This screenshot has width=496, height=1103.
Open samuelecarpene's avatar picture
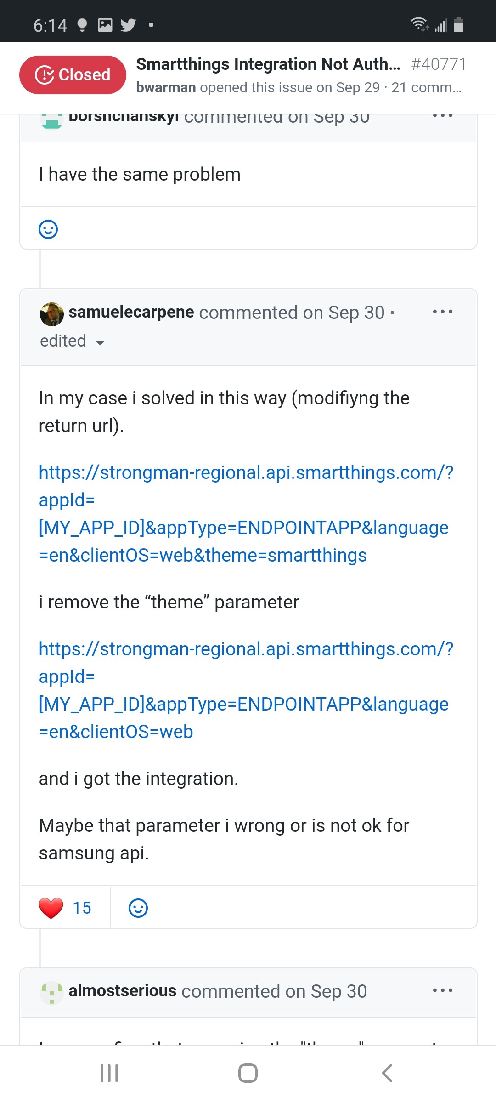tap(52, 314)
